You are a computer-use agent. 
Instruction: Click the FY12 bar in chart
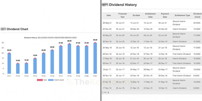18,68
